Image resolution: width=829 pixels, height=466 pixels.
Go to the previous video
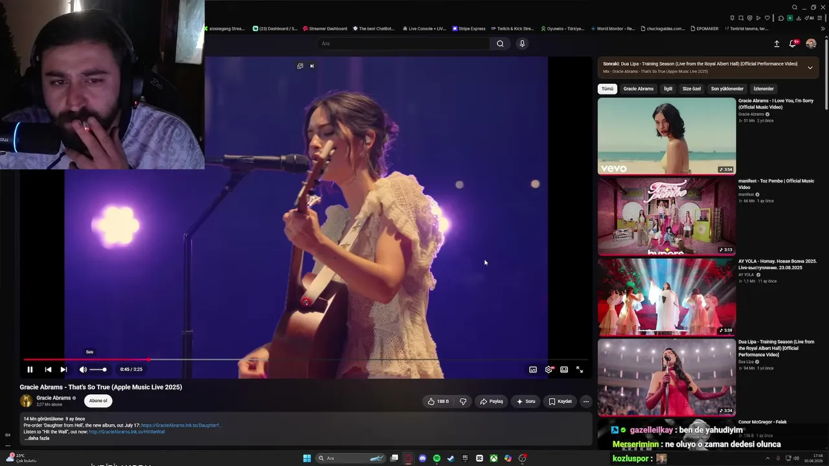(48, 370)
